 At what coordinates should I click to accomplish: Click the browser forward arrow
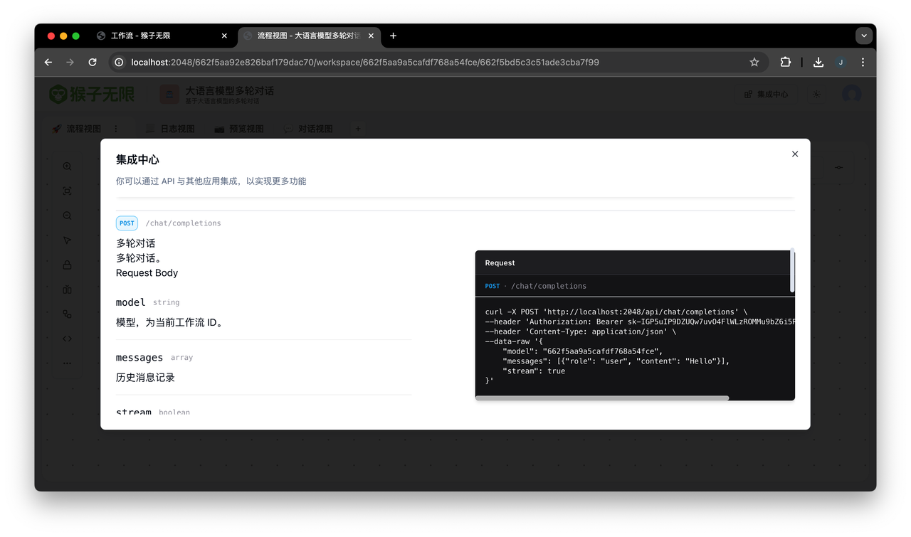70,63
